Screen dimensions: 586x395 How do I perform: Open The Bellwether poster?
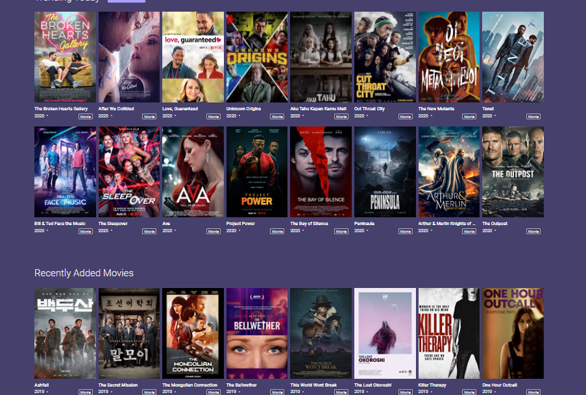[x=257, y=333]
